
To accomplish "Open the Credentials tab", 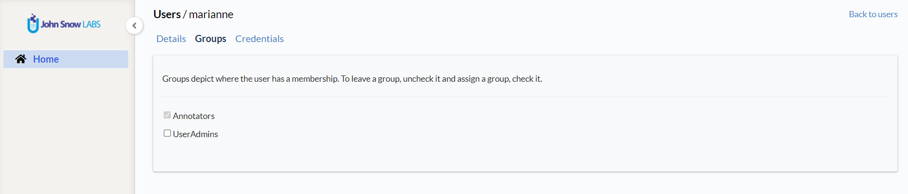I will click(x=259, y=39).
